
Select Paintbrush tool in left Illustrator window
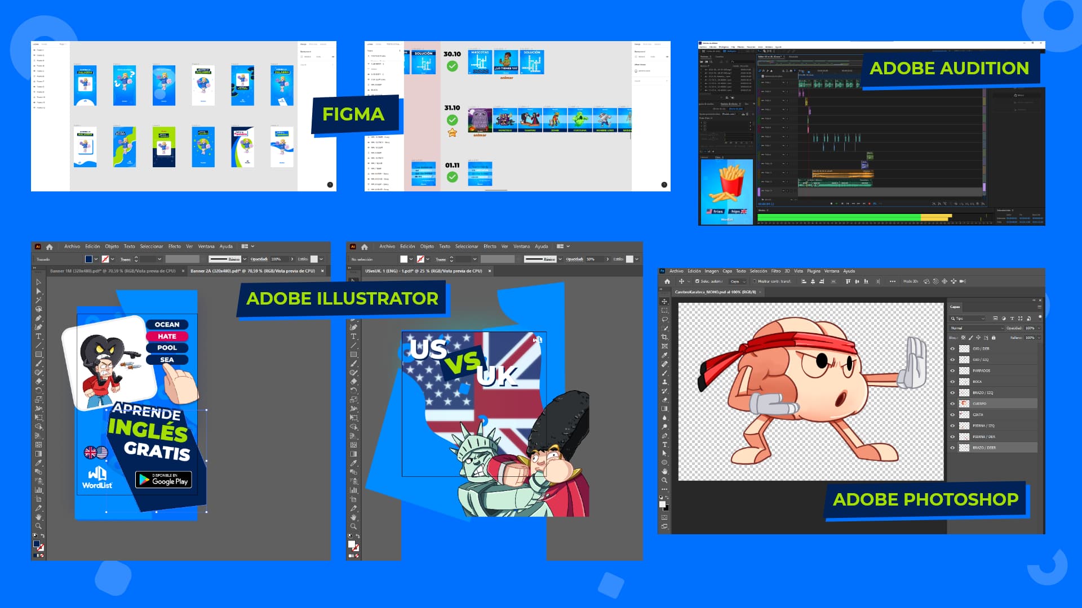tap(38, 363)
